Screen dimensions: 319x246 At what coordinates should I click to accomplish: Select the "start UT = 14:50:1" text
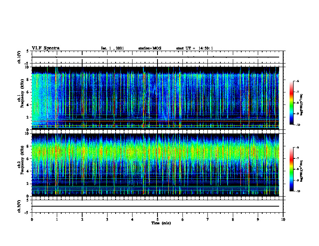(195, 48)
